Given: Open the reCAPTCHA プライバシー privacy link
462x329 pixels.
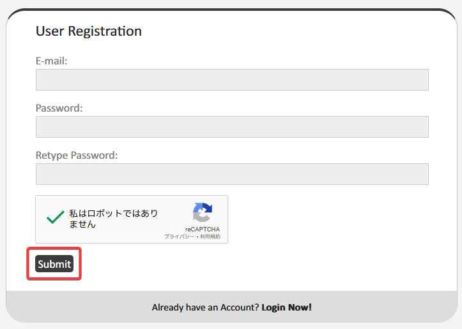Looking at the screenshot, I should click(179, 237).
